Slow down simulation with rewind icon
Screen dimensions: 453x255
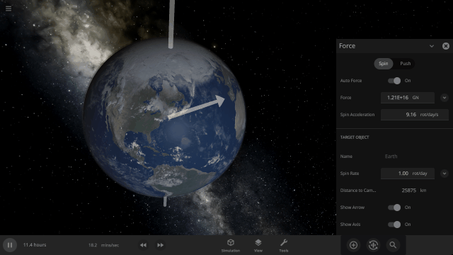(143, 245)
